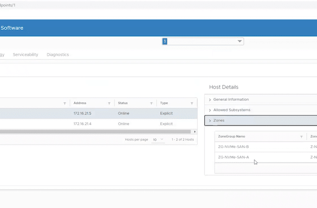Open the Diagnostics tab

point(57,55)
